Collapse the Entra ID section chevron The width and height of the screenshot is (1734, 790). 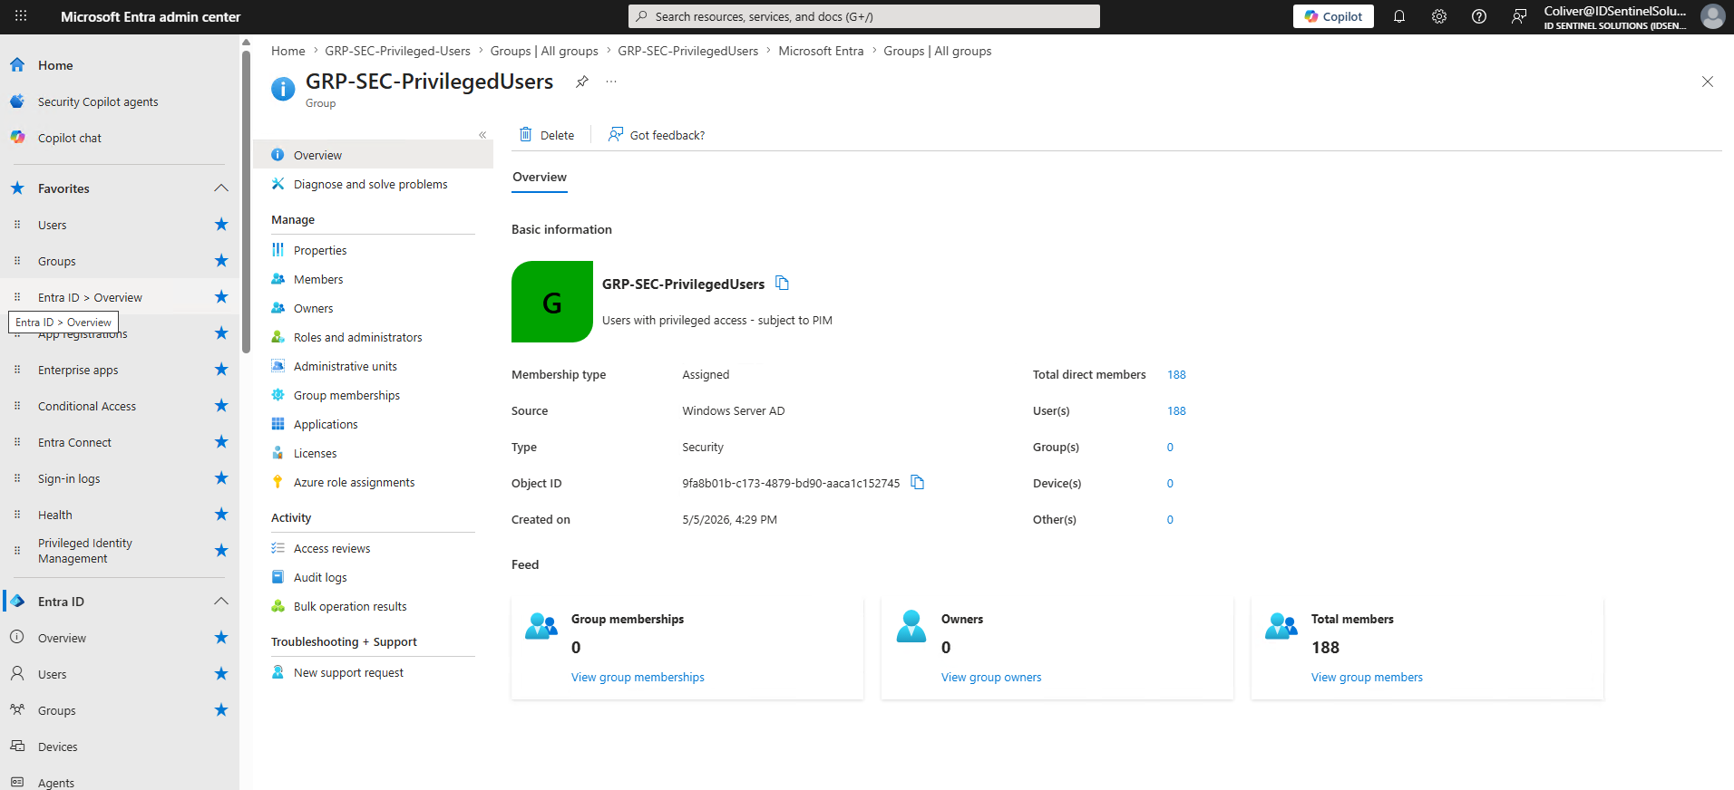click(221, 602)
